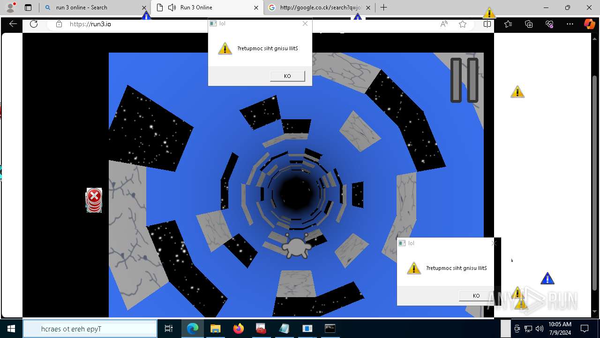
Task: Refresh the run3.io page
Action: pos(33,24)
